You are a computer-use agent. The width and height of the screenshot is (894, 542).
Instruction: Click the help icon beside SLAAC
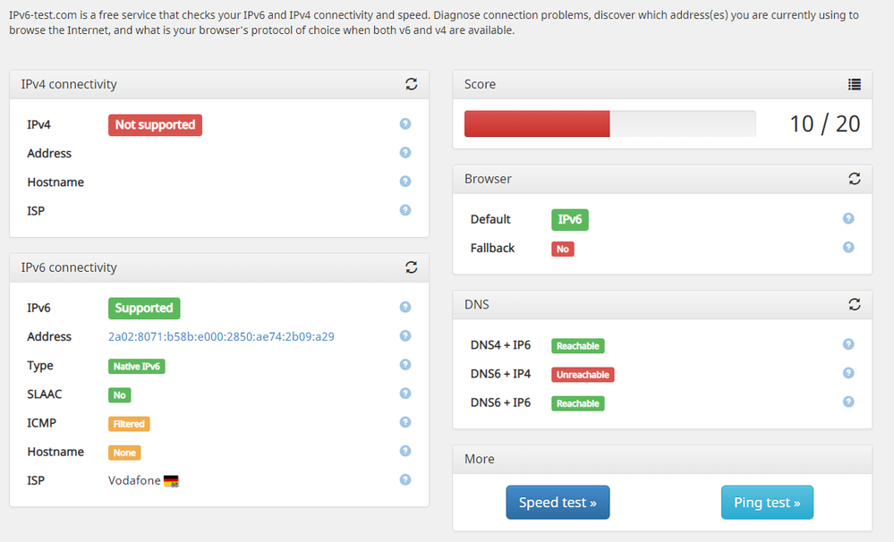(x=404, y=394)
